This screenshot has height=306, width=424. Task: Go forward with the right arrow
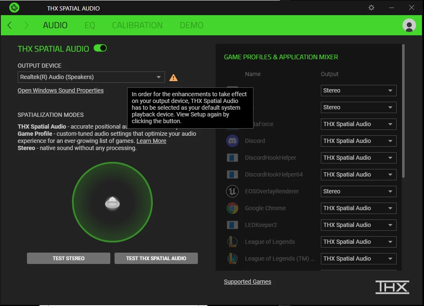click(26, 25)
